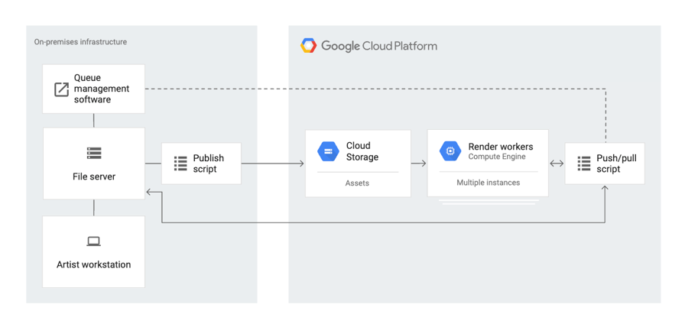Select the Push/pull script list icon
The width and height of the screenshot is (685, 327).
click(x=584, y=163)
